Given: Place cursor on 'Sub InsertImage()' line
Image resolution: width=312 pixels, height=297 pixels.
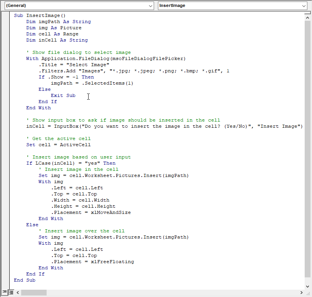Looking at the screenshot, I should pyautogui.click(x=40, y=15).
